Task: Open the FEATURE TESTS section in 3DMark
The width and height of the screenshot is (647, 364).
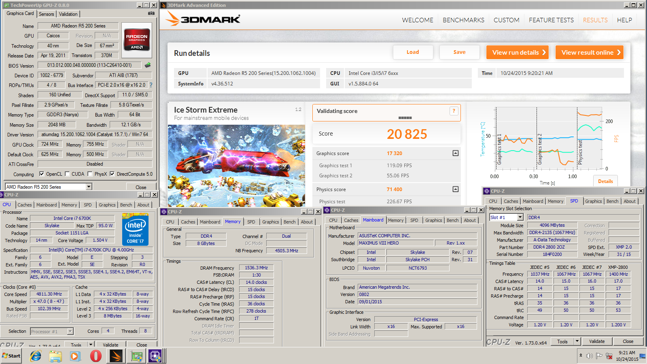Action: (x=551, y=20)
